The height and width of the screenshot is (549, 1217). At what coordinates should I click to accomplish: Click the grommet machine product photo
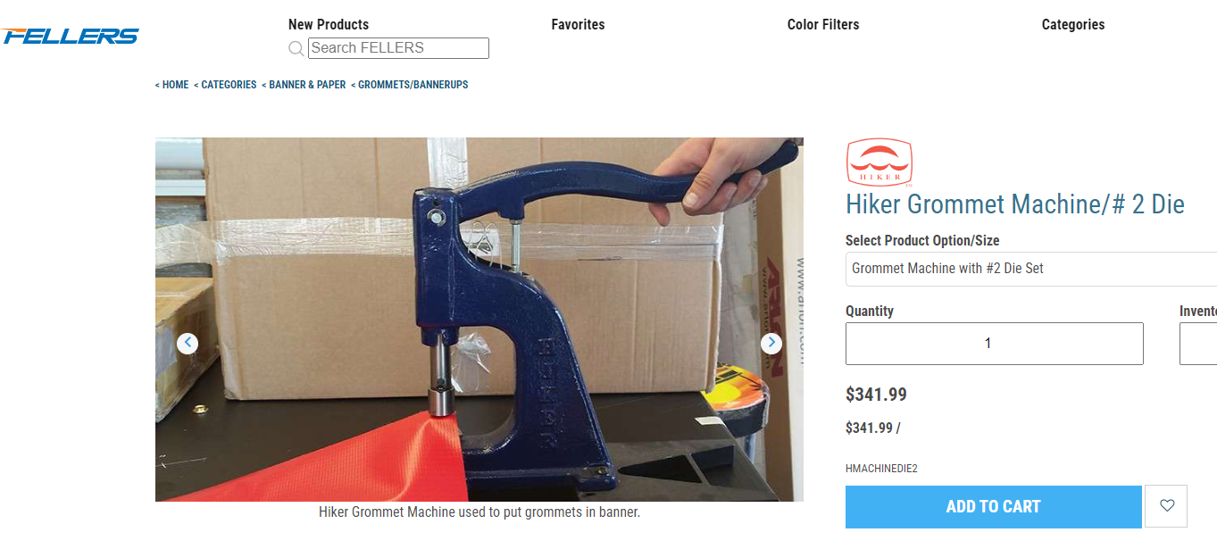pyautogui.click(x=479, y=320)
